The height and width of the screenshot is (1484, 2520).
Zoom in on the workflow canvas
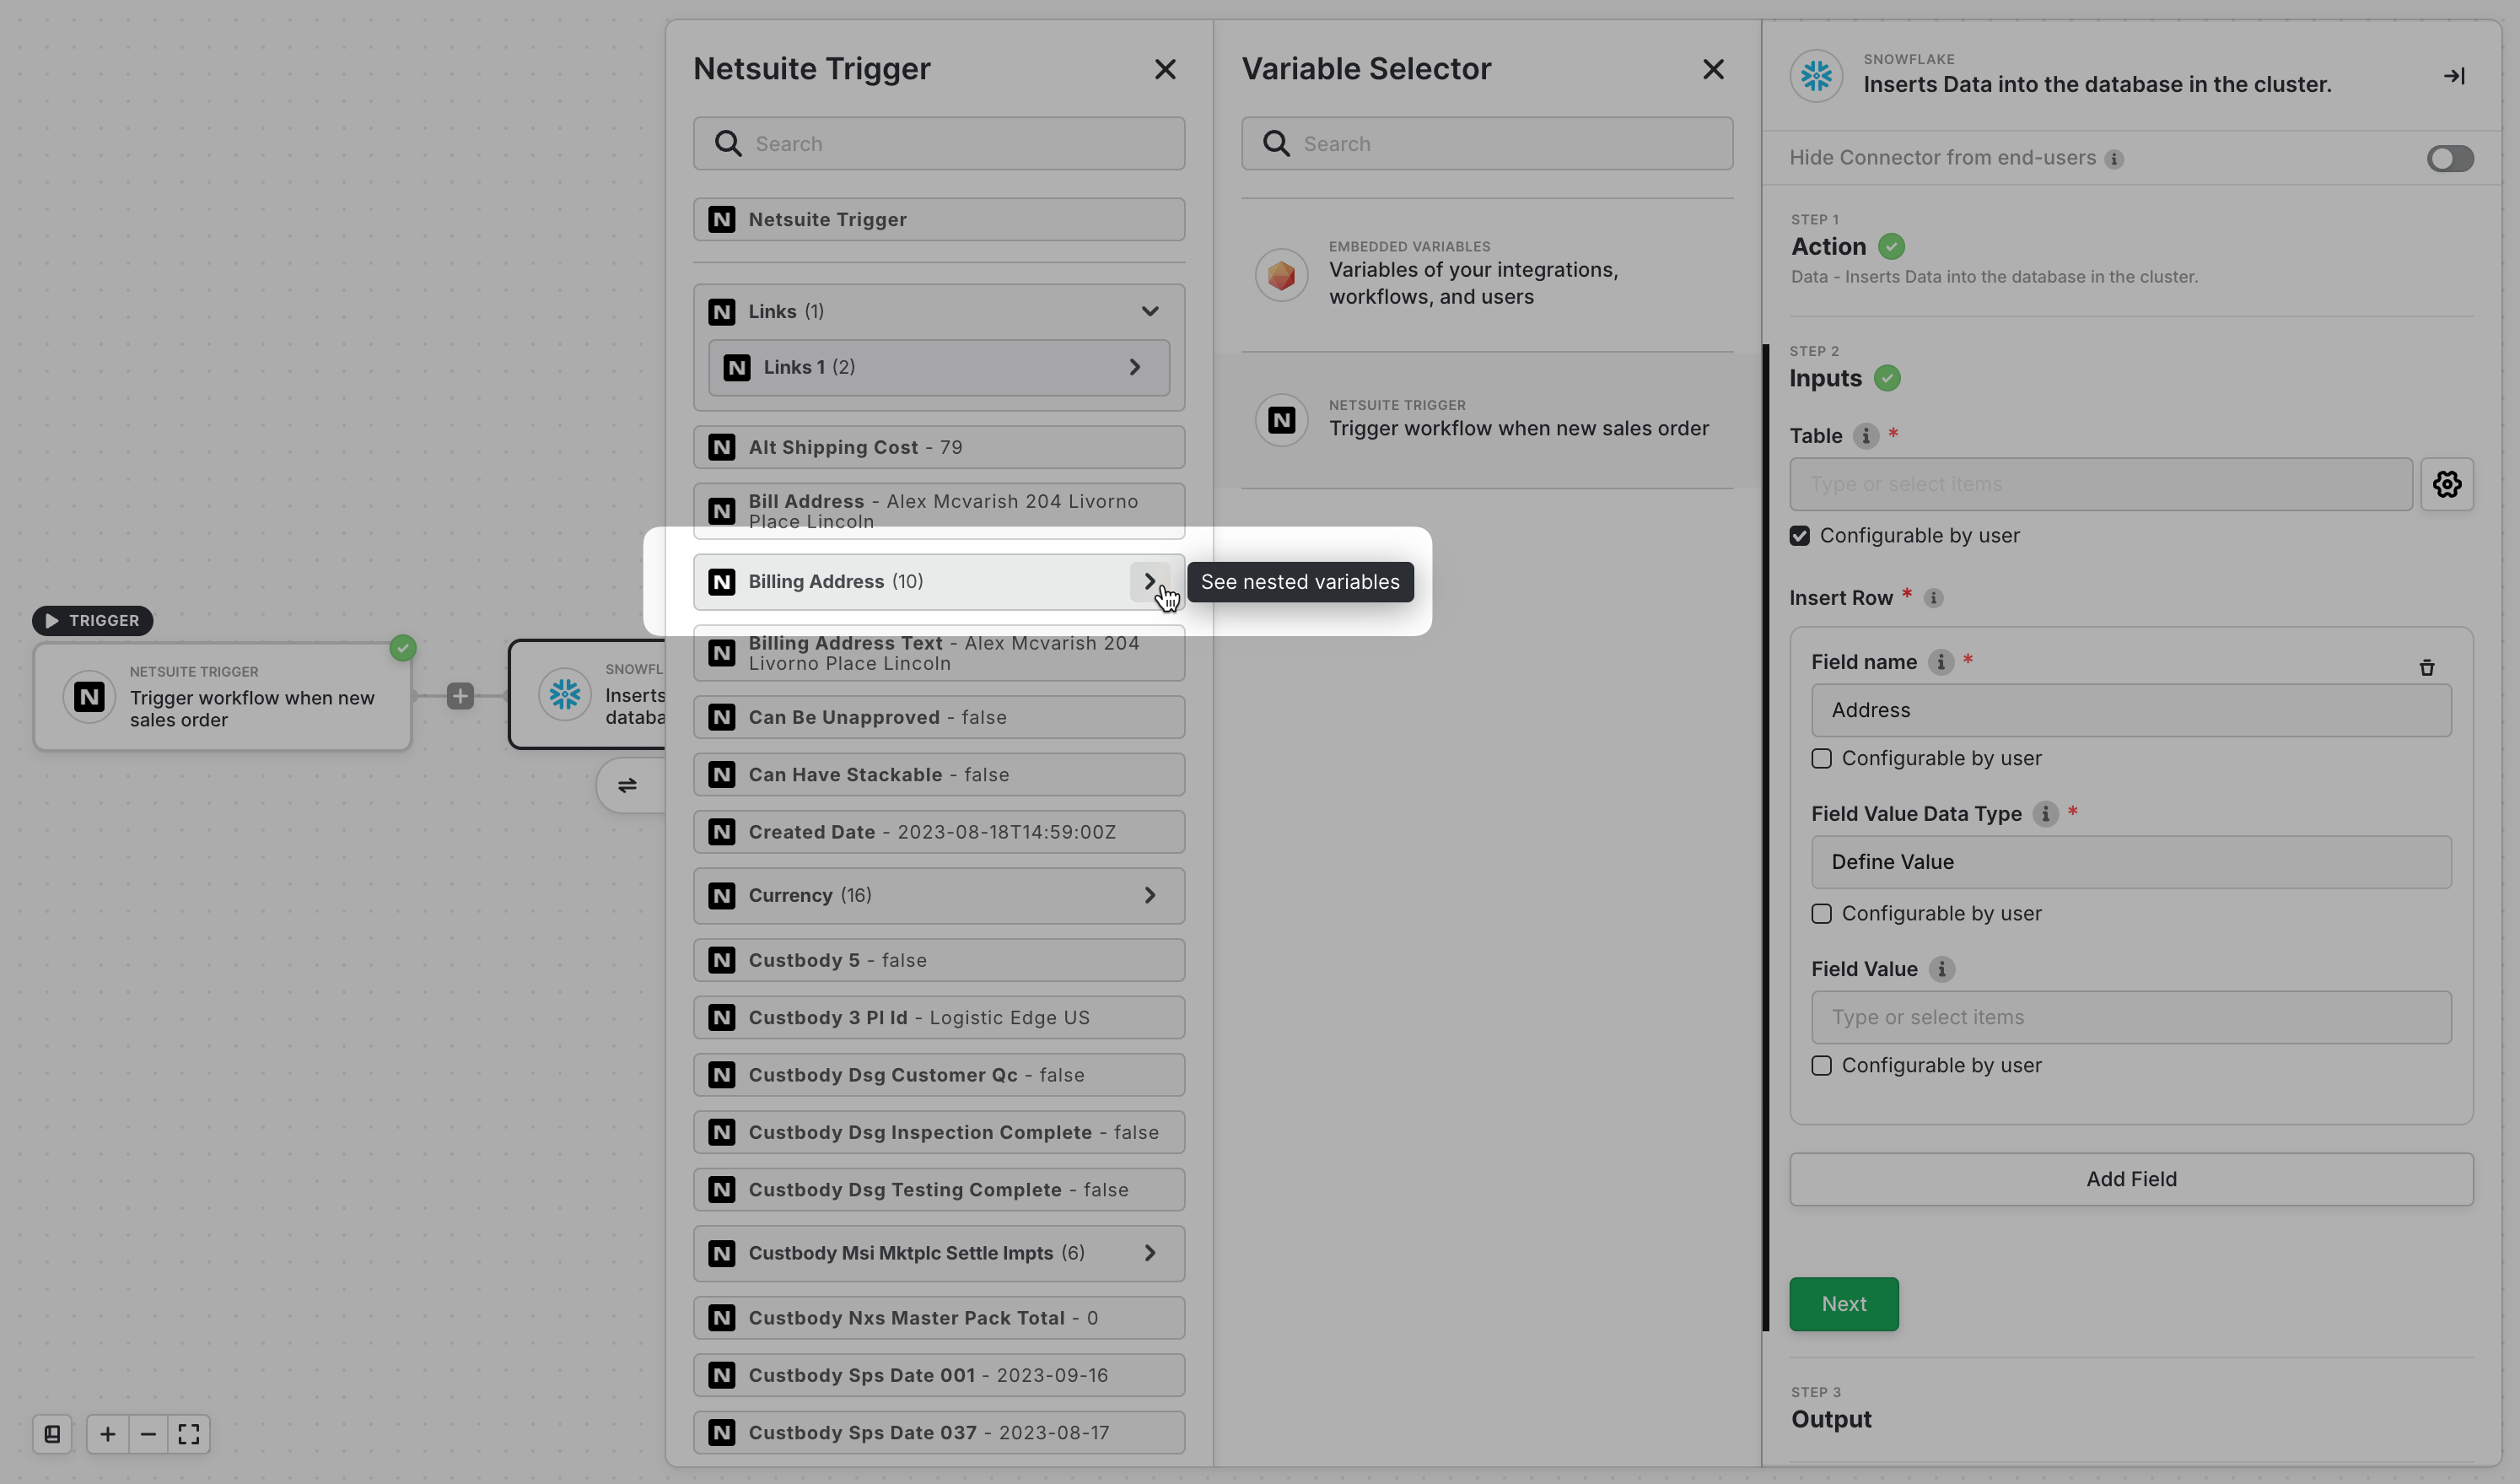107,1434
